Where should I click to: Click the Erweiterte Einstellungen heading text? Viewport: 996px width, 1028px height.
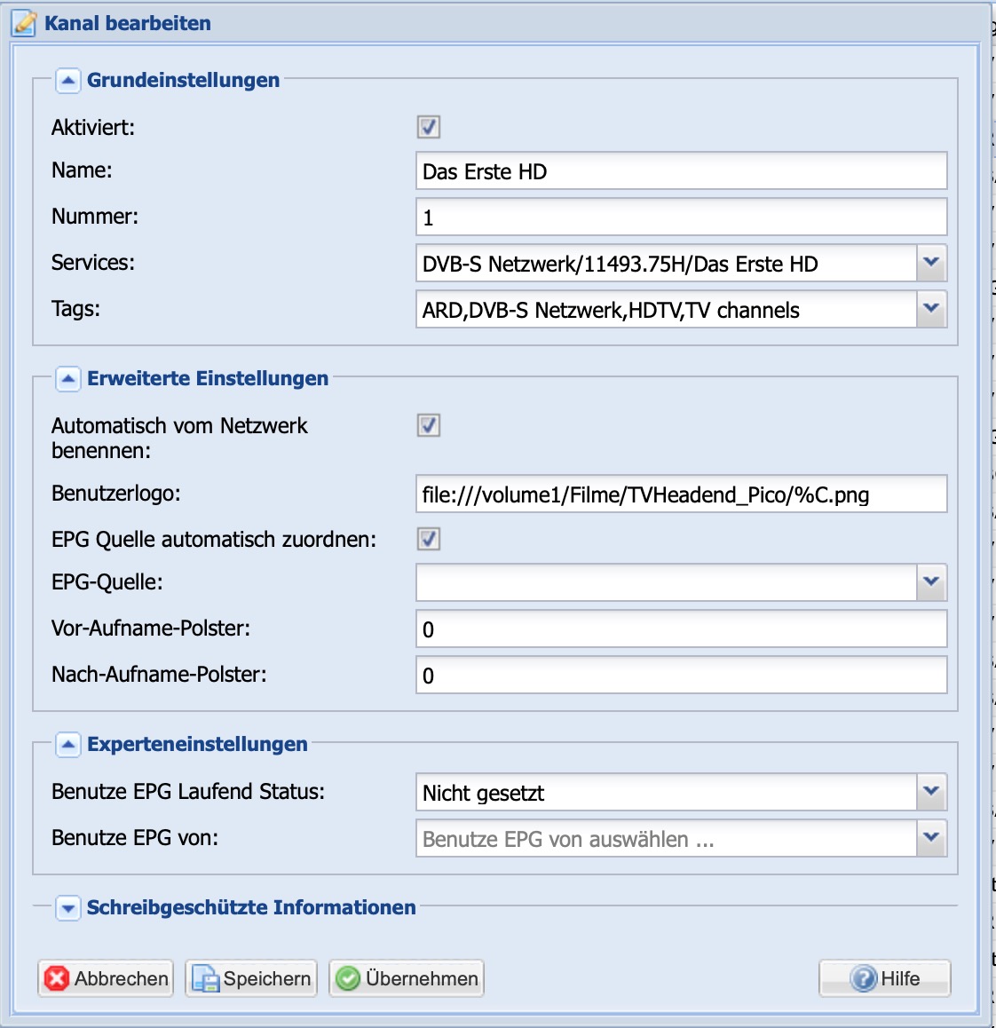[208, 378]
